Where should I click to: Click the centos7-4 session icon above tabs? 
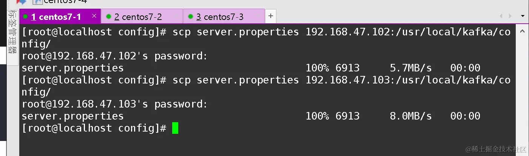pyautogui.click(x=37, y=2)
